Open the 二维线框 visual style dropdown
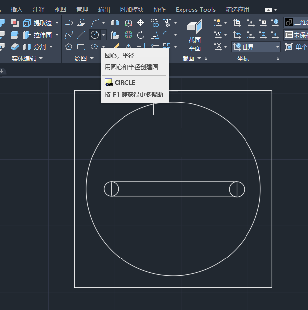 coord(296,23)
